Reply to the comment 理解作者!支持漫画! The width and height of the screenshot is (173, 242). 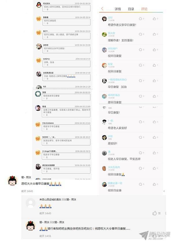click(x=140, y=34)
